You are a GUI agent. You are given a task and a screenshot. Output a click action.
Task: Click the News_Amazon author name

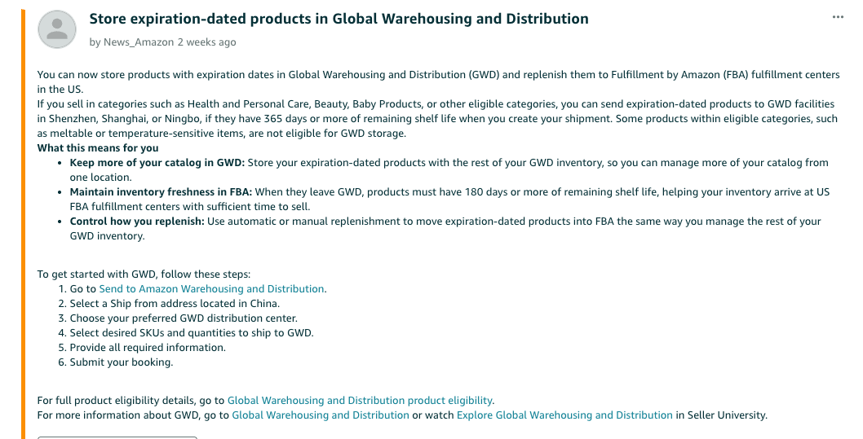(x=139, y=42)
